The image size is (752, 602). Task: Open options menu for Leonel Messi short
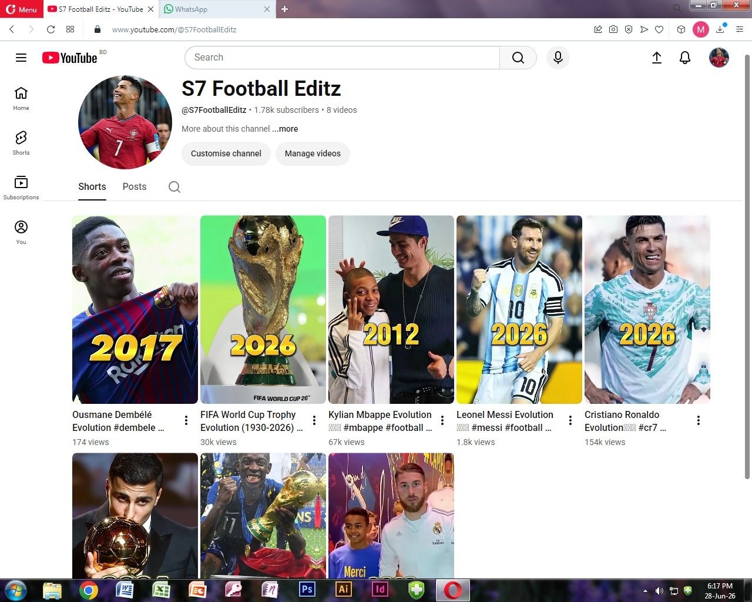click(570, 420)
